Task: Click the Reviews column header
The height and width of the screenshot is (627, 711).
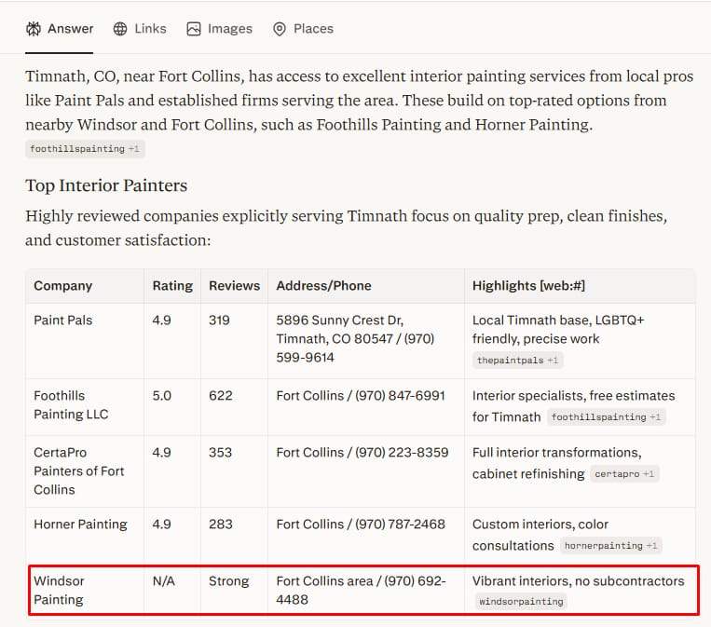Action: point(234,286)
